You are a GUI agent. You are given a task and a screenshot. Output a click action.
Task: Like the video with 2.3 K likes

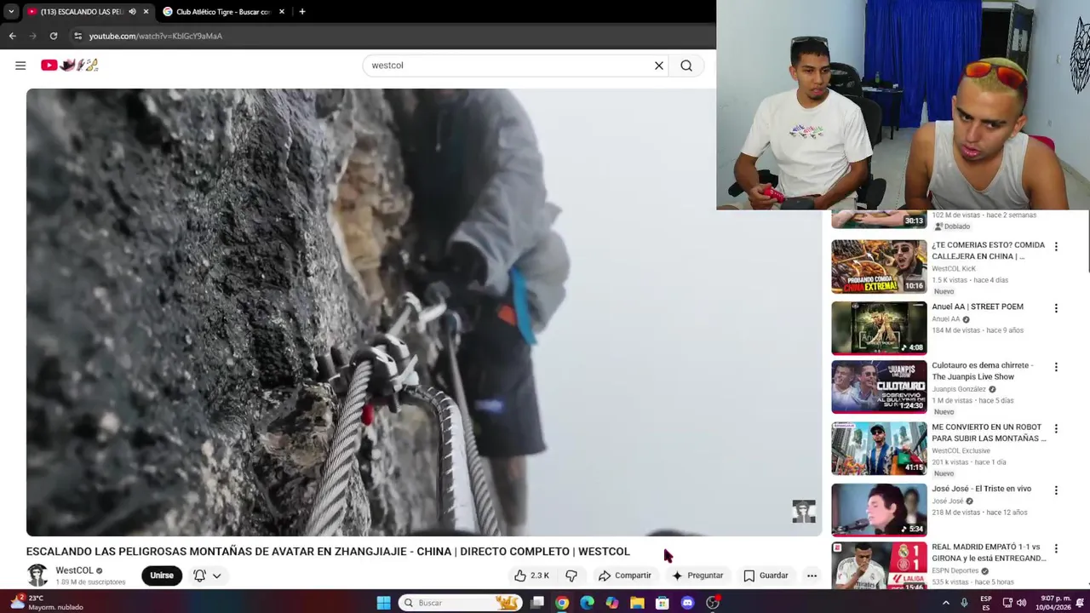coord(531,576)
